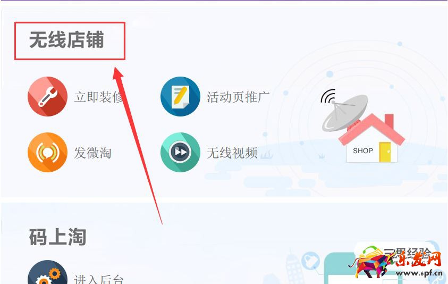
Task: Click the shopping bag bubble icon
Action: point(311,261)
